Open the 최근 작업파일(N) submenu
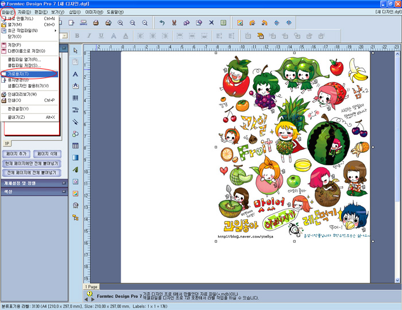This screenshot has height=310, width=402. click(29, 30)
